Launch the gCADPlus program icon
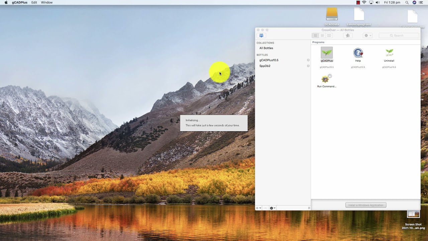The height and width of the screenshot is (241, 428). coord(327,53)
